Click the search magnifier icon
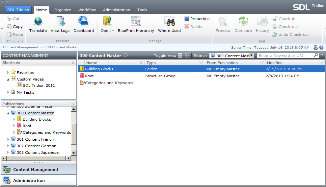Viewport: 326px width, 187px height. pos(316,55)
